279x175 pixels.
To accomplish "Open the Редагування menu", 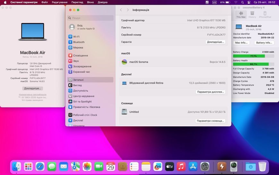I will coord(60,2).
